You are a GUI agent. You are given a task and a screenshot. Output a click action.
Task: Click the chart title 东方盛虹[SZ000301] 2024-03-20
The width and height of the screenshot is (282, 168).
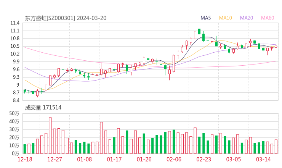(66, 18)
